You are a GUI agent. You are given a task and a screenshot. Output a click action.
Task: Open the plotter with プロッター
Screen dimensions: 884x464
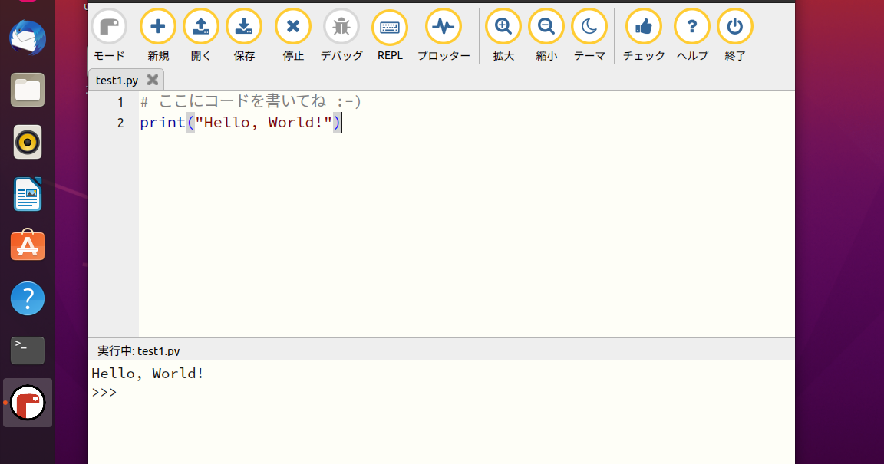444,25
